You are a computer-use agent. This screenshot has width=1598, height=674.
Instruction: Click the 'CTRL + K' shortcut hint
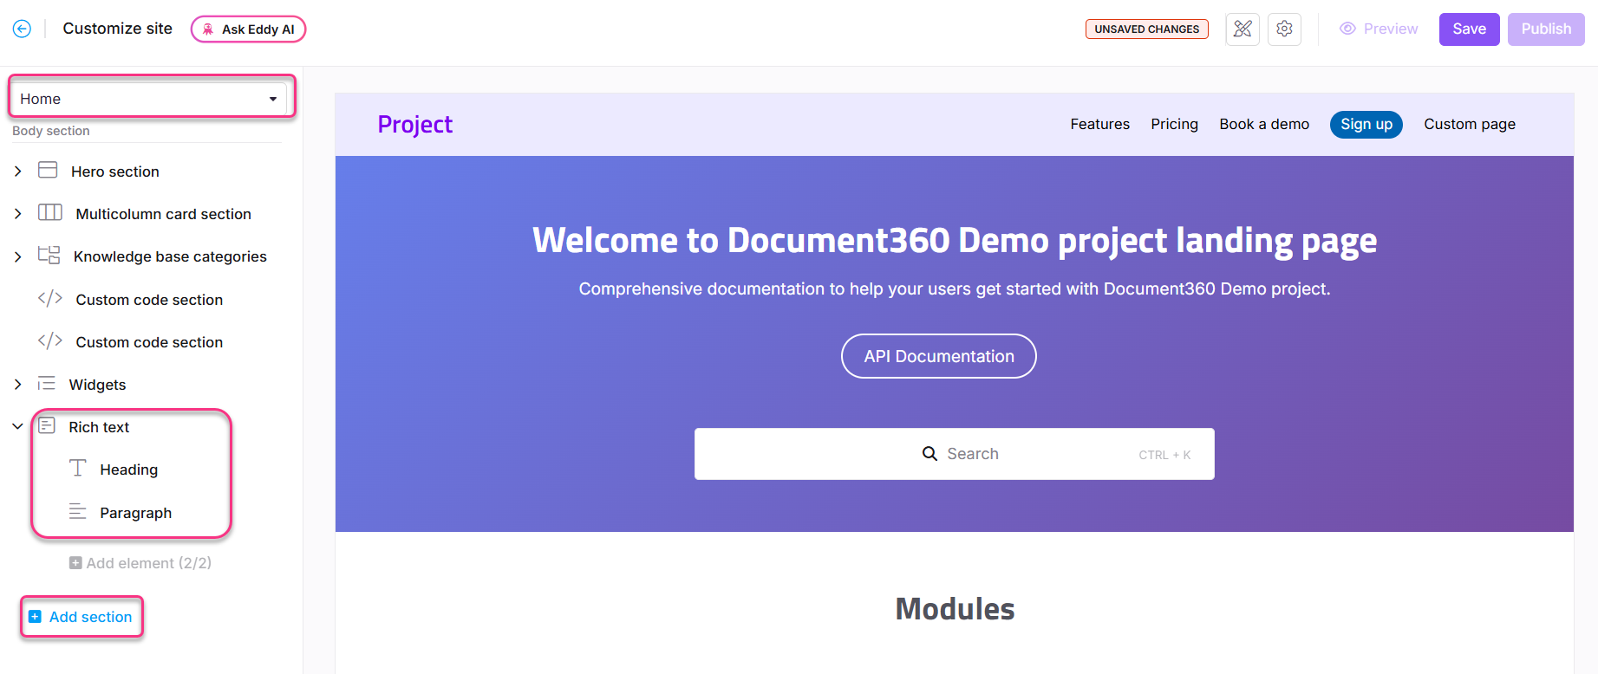1164,455
